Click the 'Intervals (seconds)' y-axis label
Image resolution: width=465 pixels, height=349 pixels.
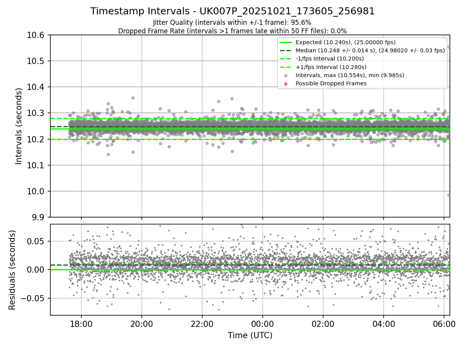pos(19,126)
